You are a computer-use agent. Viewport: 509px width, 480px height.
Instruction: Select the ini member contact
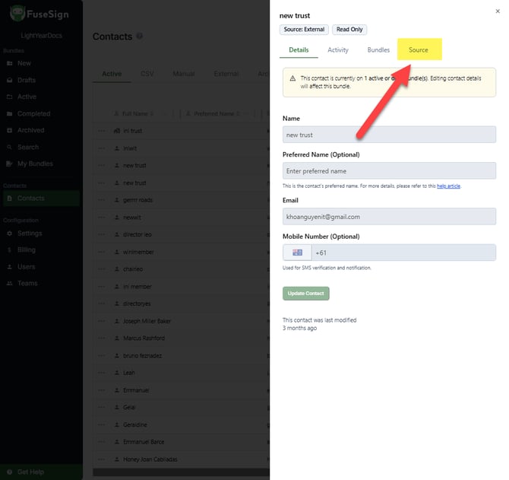coord(181,287)
